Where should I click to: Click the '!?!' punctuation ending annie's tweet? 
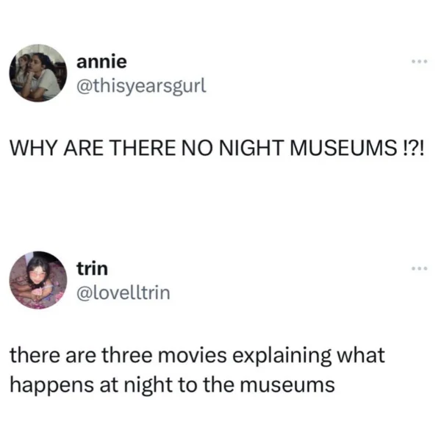click(x=412, y=148)
